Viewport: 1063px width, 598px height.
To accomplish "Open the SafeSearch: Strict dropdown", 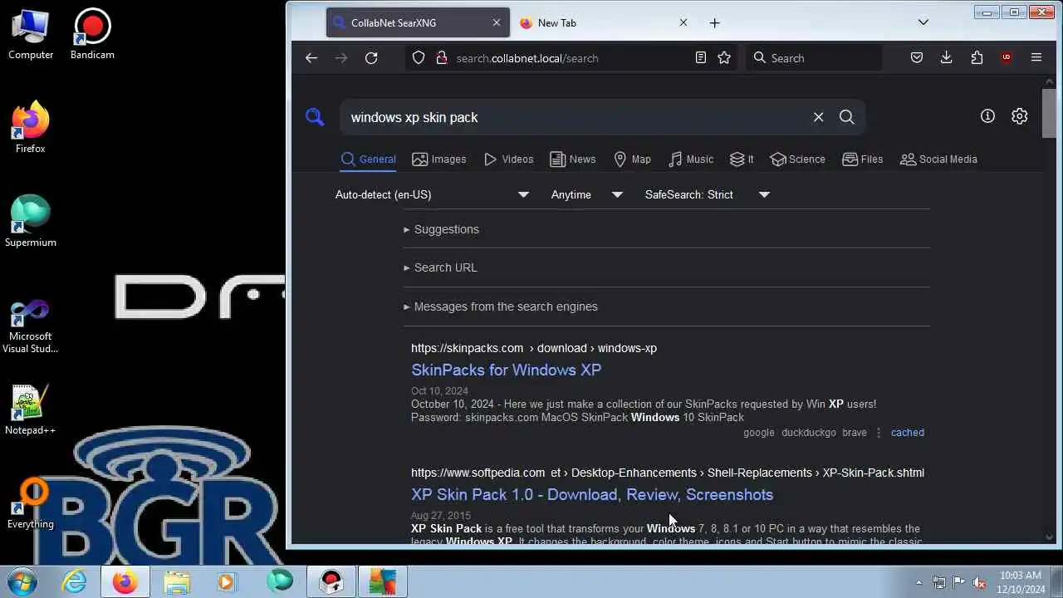I will tap(708, 194).
